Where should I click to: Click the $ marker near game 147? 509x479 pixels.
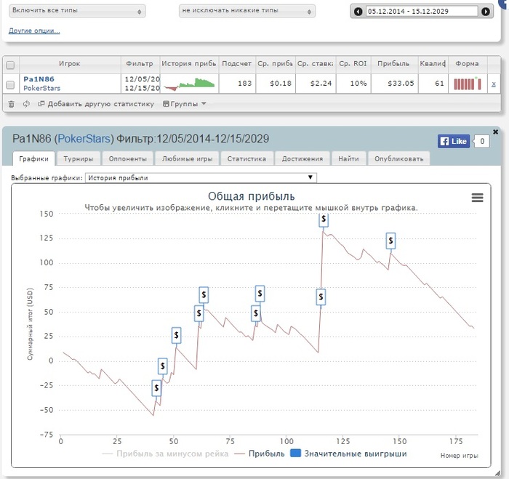point(390,241)
